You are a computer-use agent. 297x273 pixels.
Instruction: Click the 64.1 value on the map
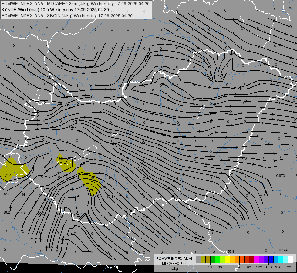[x=24, y=194]
